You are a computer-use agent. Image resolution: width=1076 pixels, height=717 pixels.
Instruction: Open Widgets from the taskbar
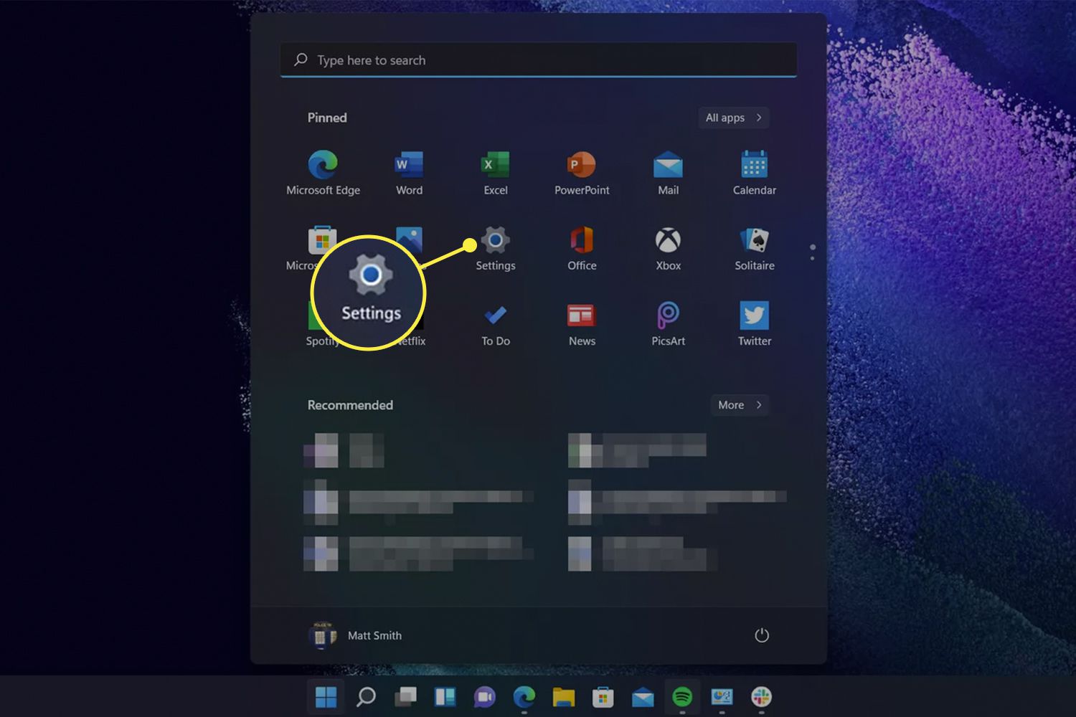click(445, 696)
